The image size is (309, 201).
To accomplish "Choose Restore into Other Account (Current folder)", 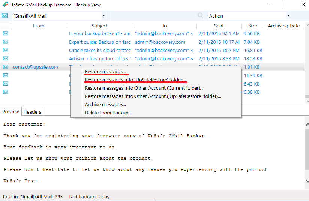I will [x=144, y=88].
